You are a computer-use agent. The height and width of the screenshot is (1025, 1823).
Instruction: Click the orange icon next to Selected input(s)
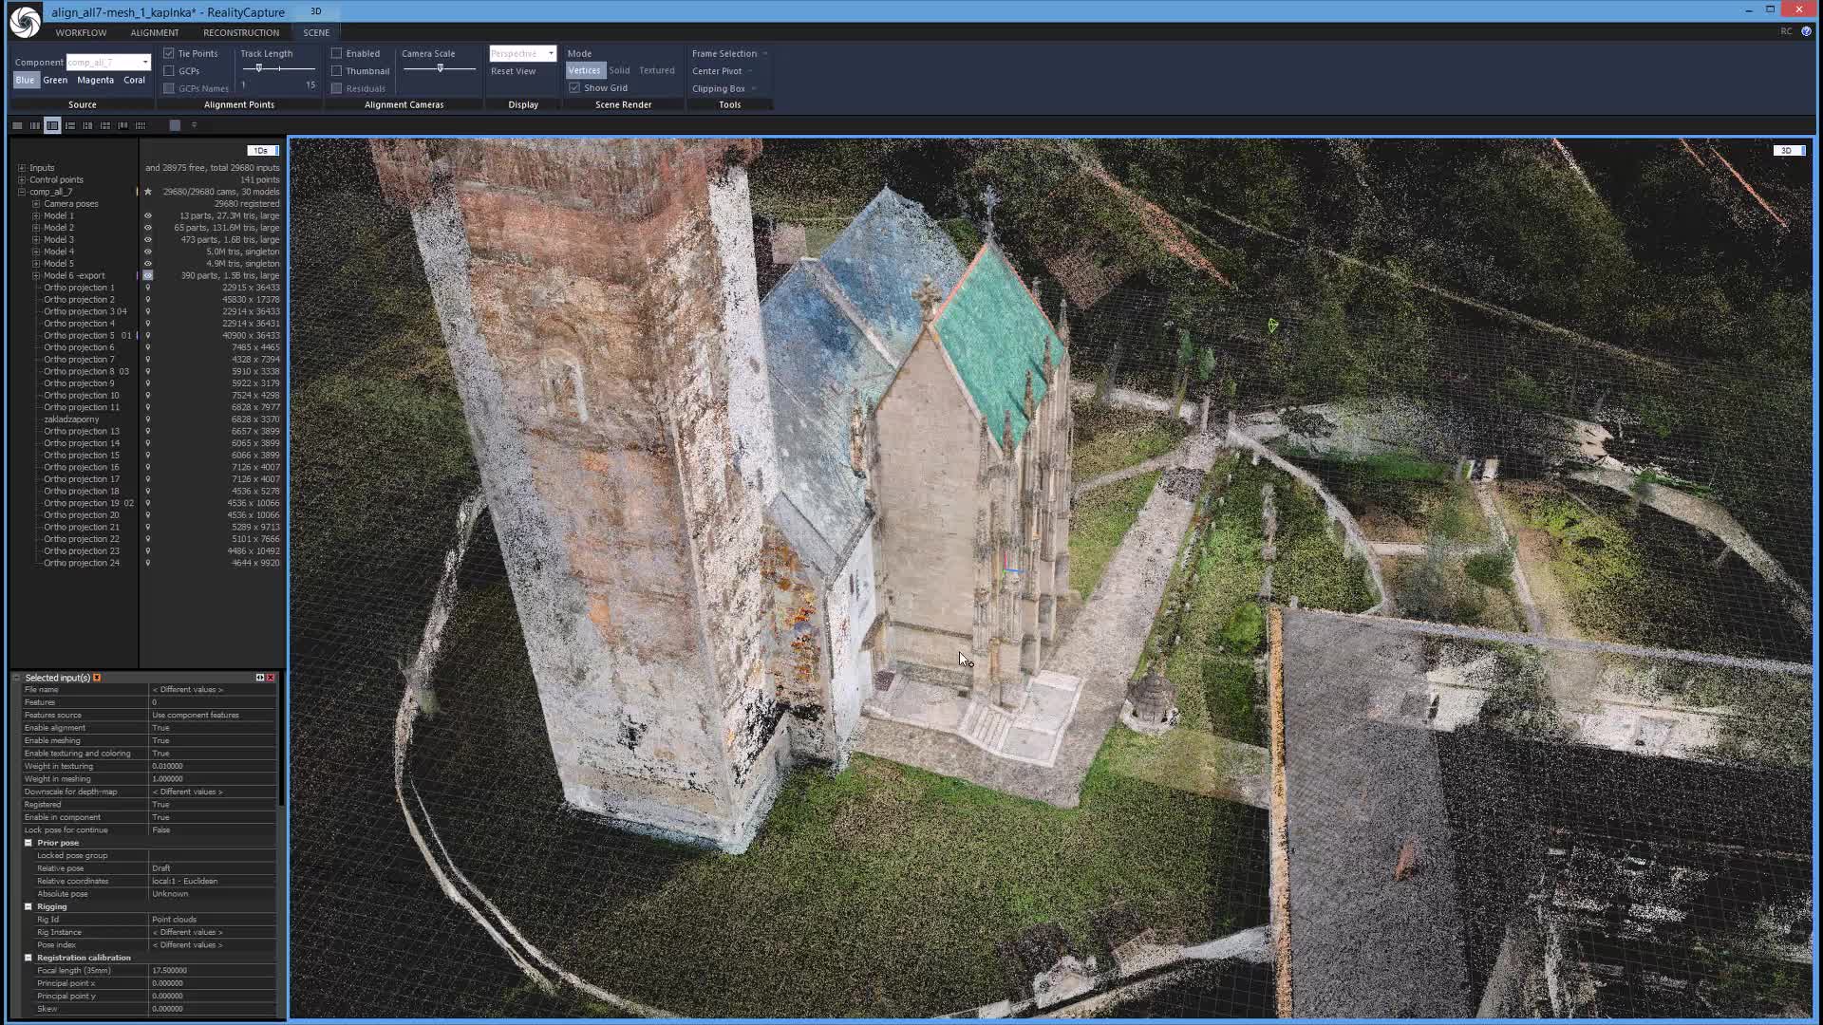97,678
